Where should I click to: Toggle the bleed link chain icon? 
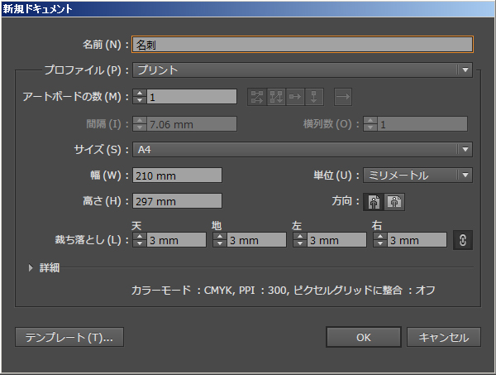point(463,240)
